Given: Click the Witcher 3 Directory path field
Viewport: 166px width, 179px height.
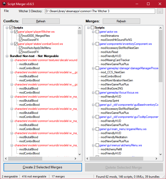Looking at the screenshot, I should (100, 11).
